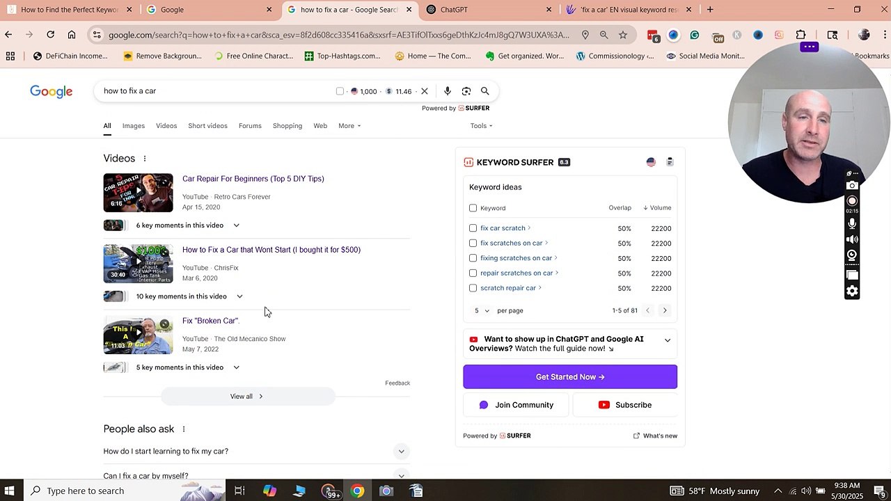Switch to 'fix a car' visual keyword tab
Viewport: 891px width, 501px height.
[629, 10]
